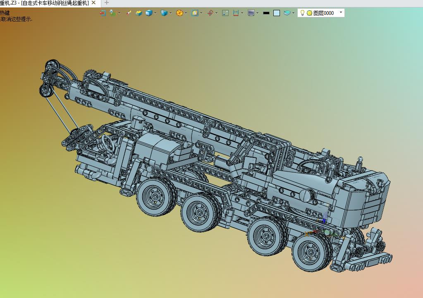Click the zoom-window magnifier icon

pos(195,13)
